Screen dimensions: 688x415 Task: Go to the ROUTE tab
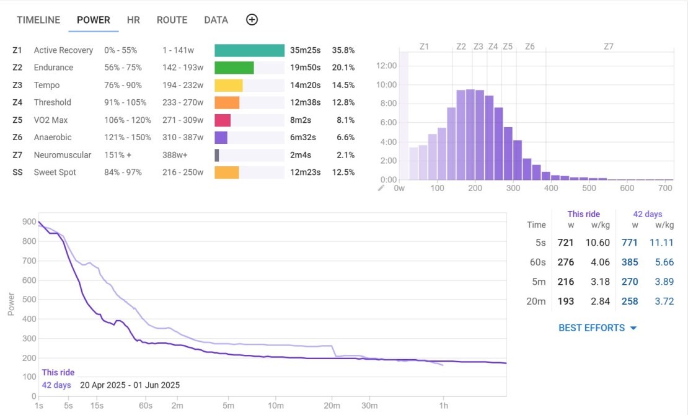[172, 20]
